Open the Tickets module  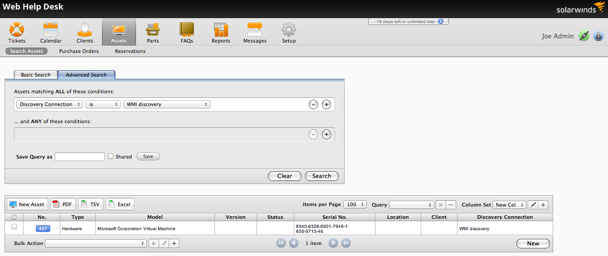(x=17, y=33)
